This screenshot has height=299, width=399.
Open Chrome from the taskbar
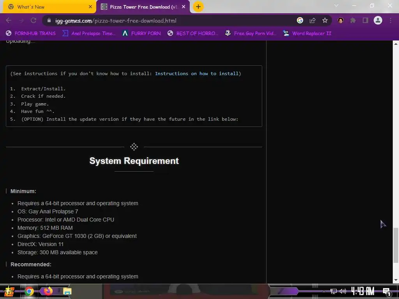tap(29, 291)
